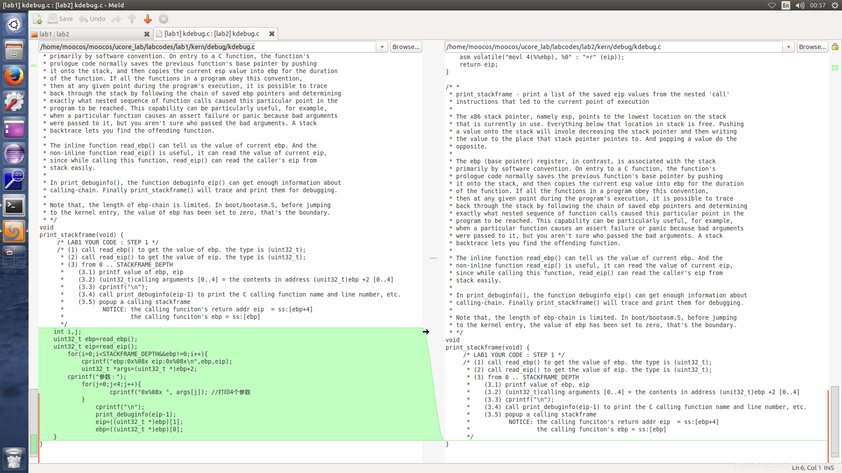The width and height of the screenshot is (842, 473).
Task: Jump to next change with orange down arrow
Action: coord(148,19)
